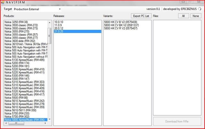Viewport: 205px width, 129px height.
Task: Click the NaviFirm app icon in title bar
Action: click(3, 3)
